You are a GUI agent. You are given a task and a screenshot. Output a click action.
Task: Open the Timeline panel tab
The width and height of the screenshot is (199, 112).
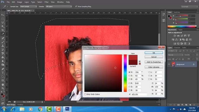[x=20, y=105]
